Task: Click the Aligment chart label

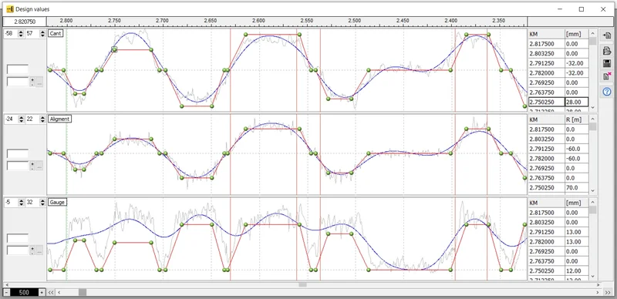Action: (60, 119)
